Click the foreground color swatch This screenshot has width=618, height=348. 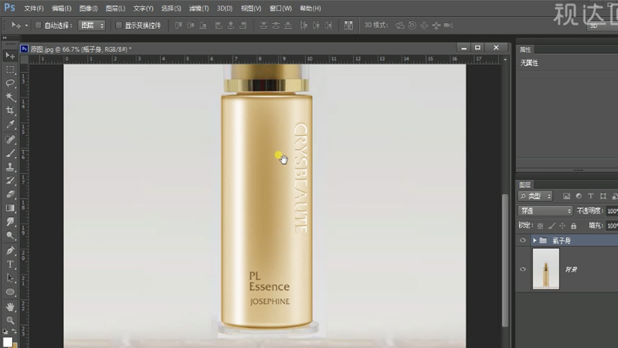coord(7,342)
